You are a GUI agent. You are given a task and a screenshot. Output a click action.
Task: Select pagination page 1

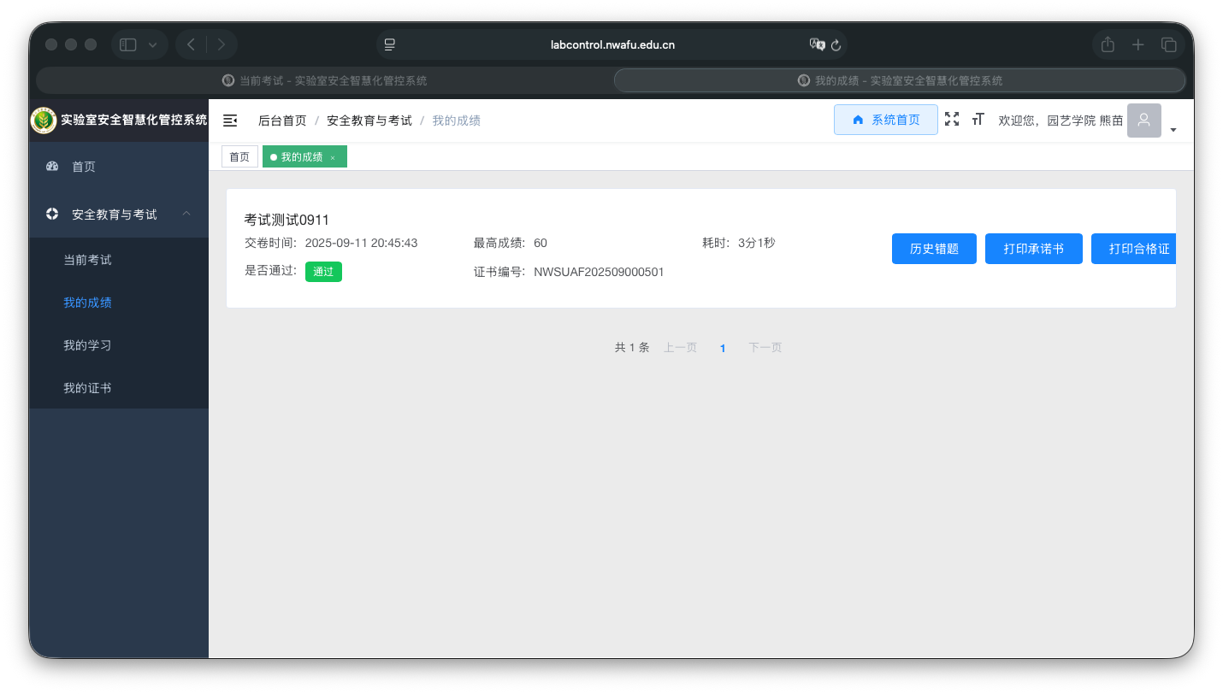point(723,348)
